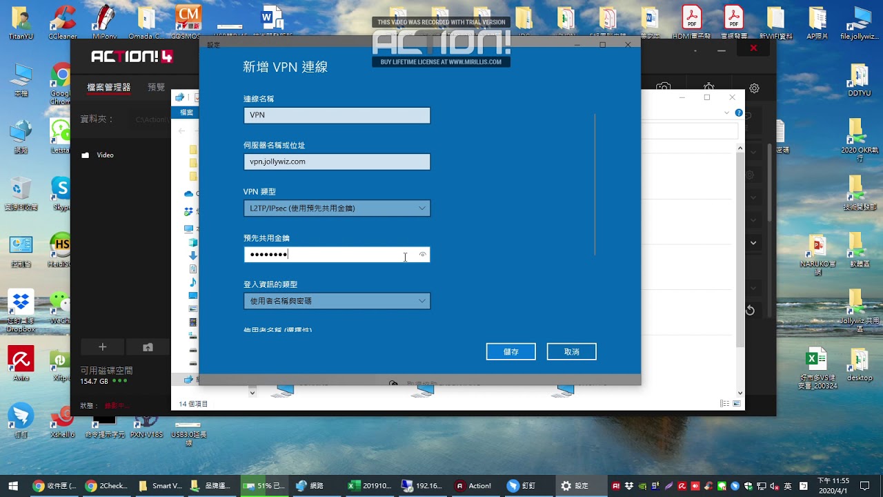Open the 好市多VS Excel desktop file

817,369
